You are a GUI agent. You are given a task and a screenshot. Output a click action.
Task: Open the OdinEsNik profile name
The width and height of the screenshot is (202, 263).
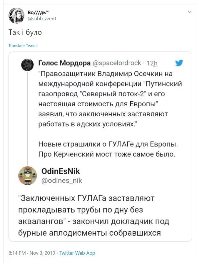[61, 171]
